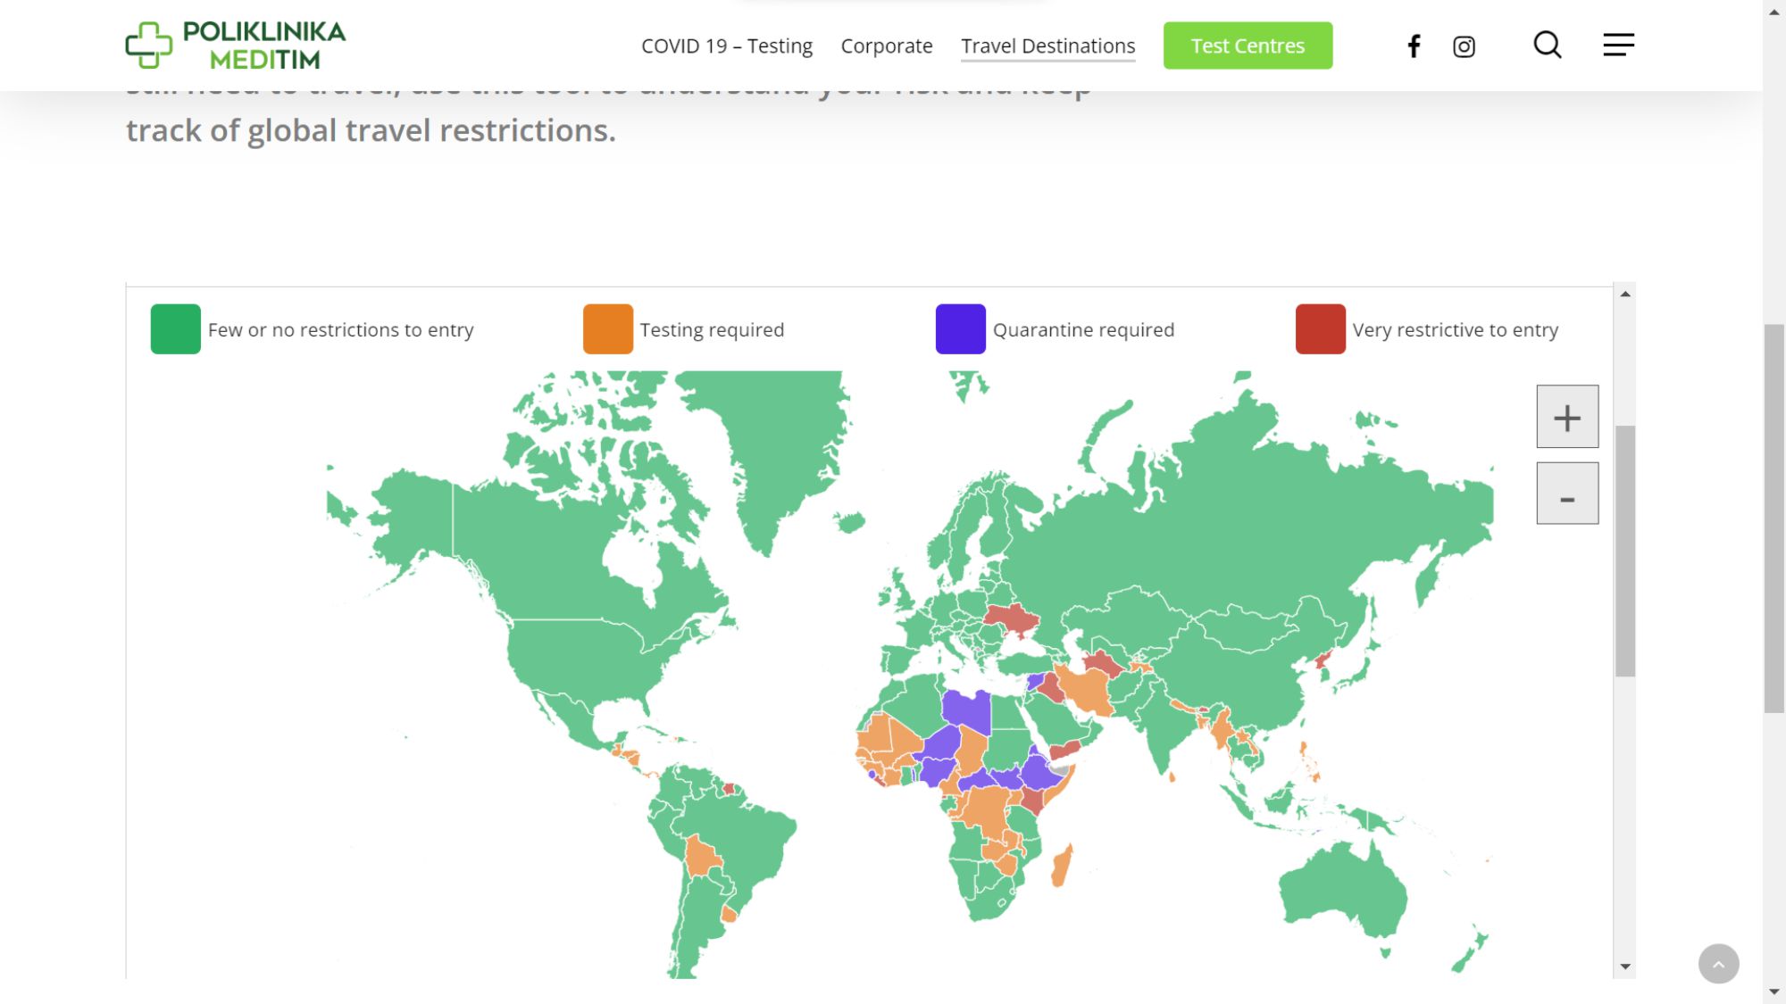Click the Poliklinika Meditim logo
This screenshot has width=1786, height=1004.
coord(236,46)
